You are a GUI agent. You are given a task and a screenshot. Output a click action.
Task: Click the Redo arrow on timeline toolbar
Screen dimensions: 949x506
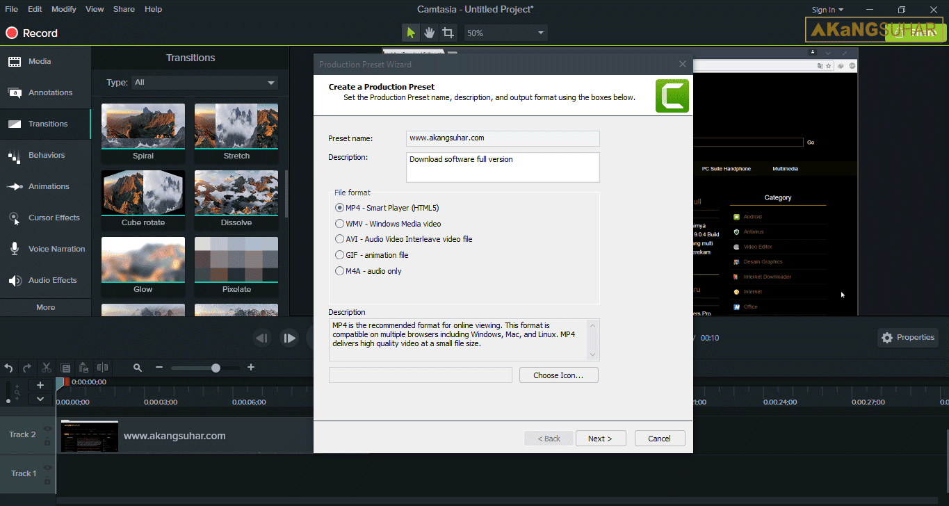click(x=27, y=368)
